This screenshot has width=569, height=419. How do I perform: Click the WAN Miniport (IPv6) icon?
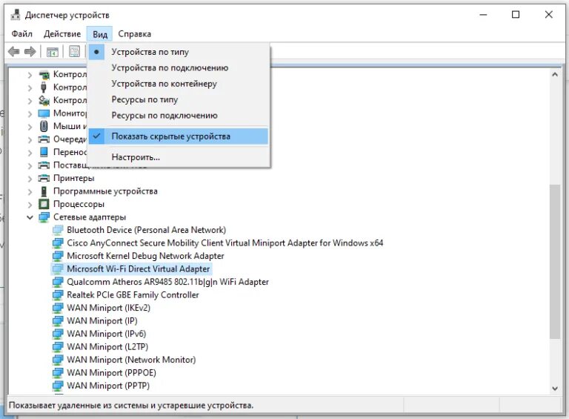click(58, 334)
